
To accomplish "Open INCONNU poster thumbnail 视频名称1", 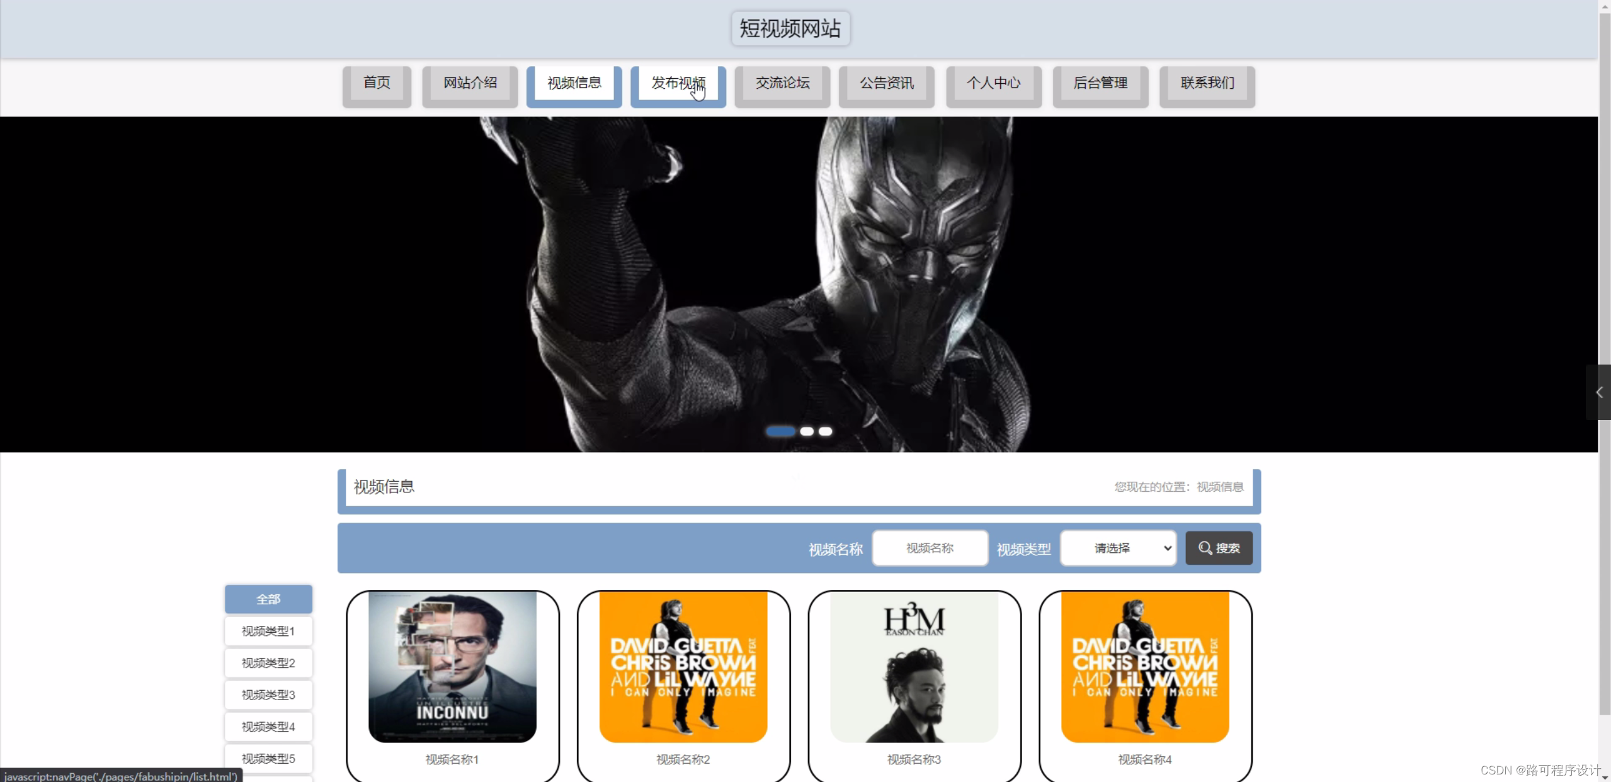I will pos(452,666).
